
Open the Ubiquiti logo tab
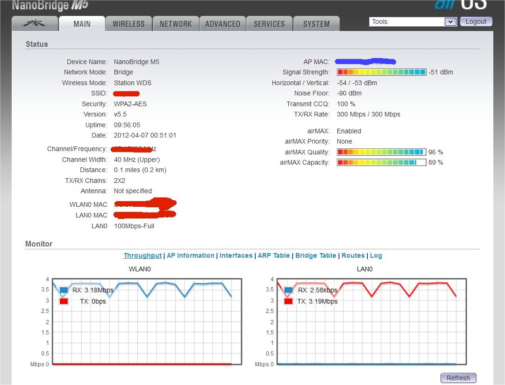point(35,23)
